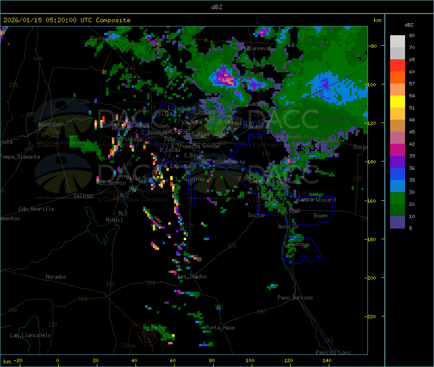Click the light blue 30–35 dBZ legend swatch
Image resolution: width=434 pixels, height=367 pixels.
[397, 186]
